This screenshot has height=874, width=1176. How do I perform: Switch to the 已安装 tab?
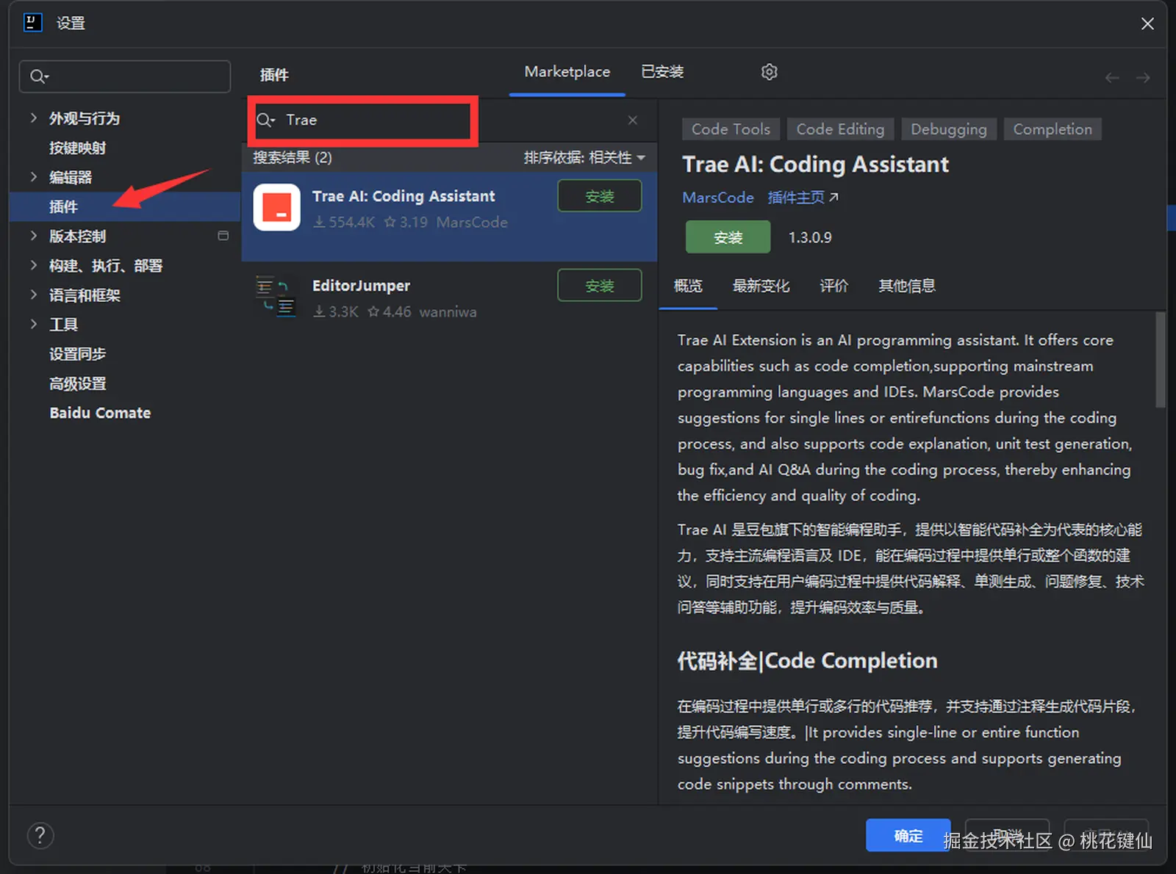[x=662, y=72]
